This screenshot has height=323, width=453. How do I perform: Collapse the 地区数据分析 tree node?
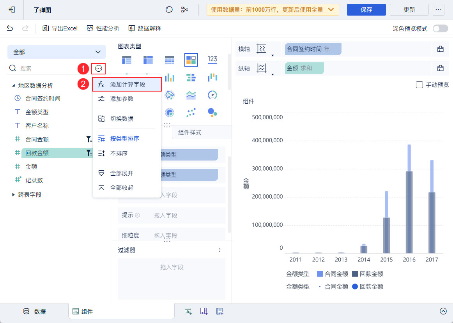pyautogui.click(x=13, y=86)
